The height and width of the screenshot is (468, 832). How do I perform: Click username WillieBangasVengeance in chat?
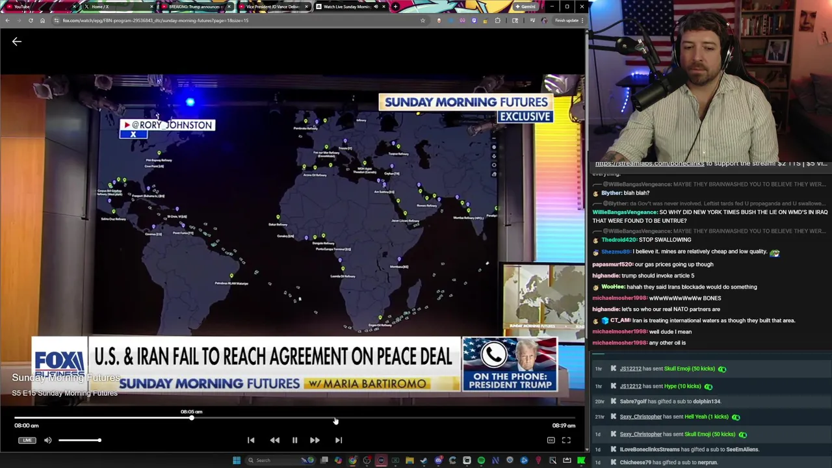(625, 212)
